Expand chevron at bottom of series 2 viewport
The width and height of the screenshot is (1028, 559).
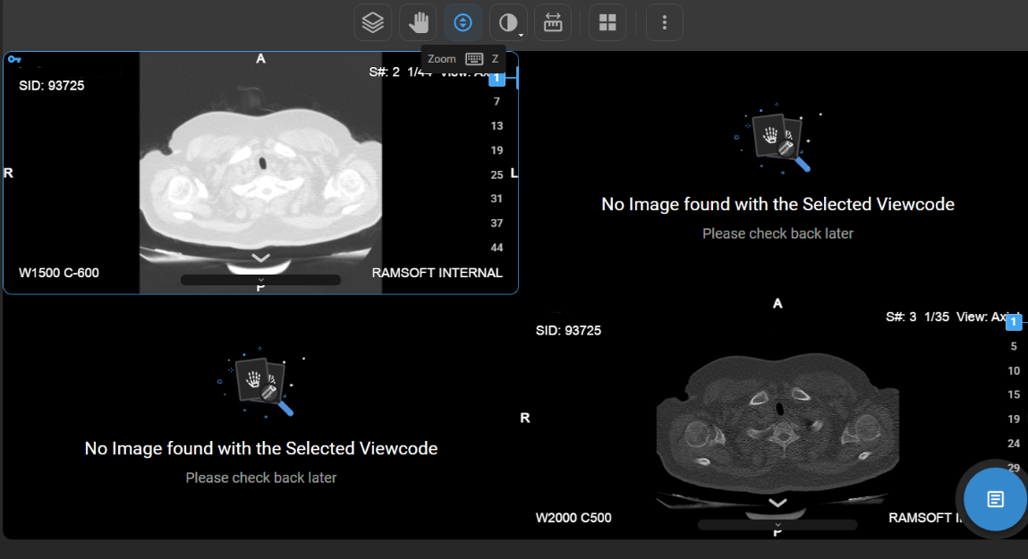260,258
